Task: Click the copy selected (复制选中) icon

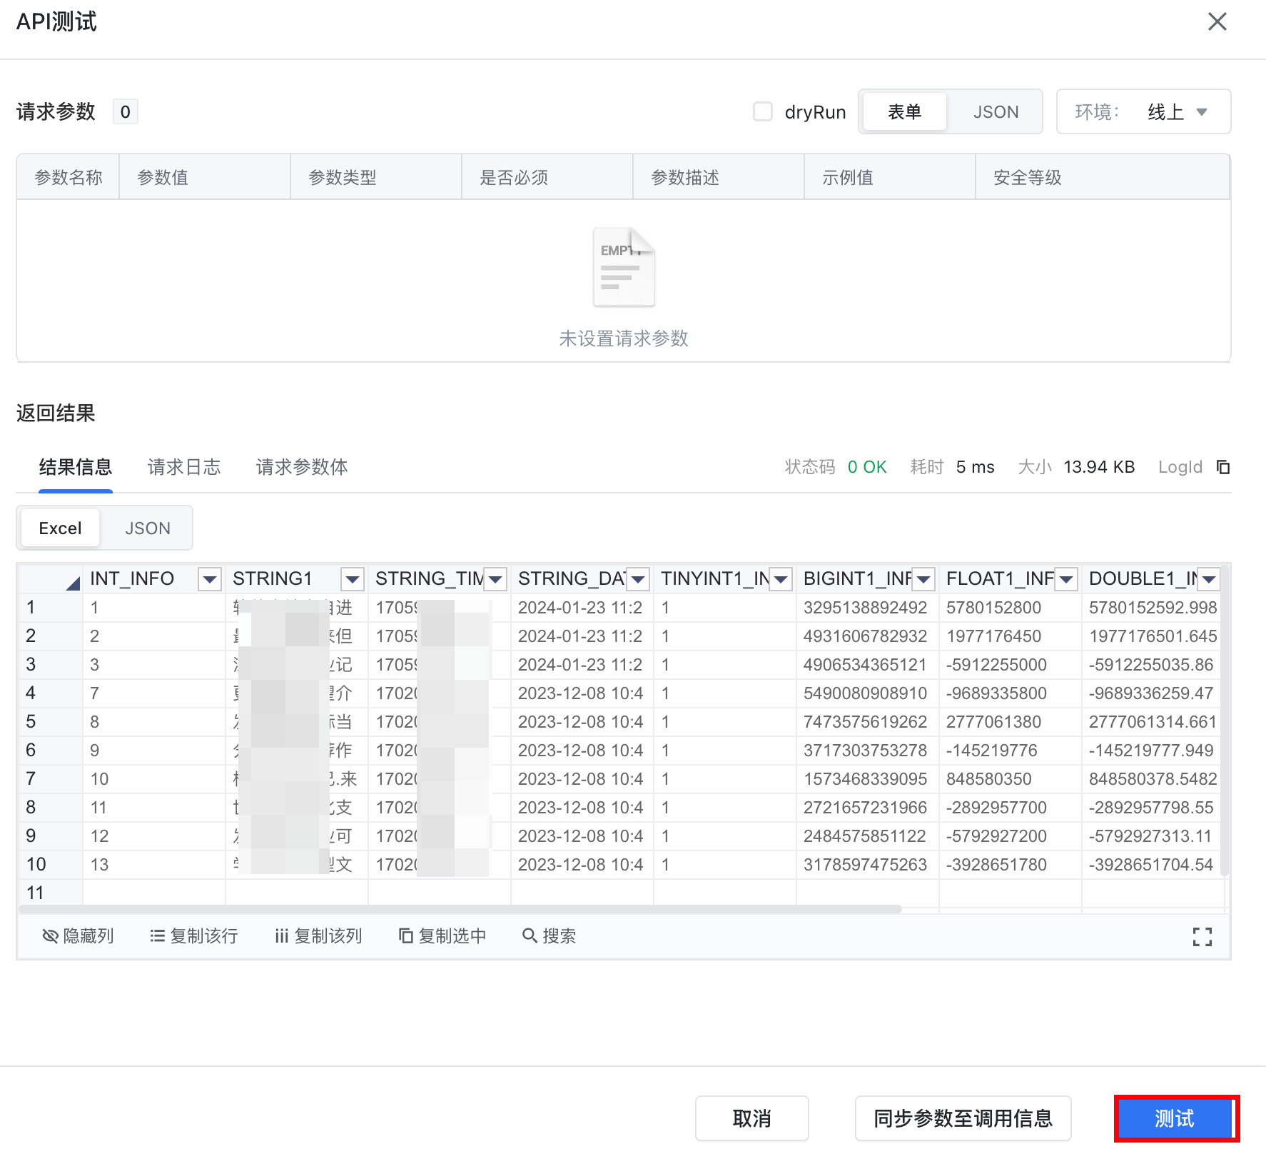Action: pyautogui.click(x=405, y=936)
